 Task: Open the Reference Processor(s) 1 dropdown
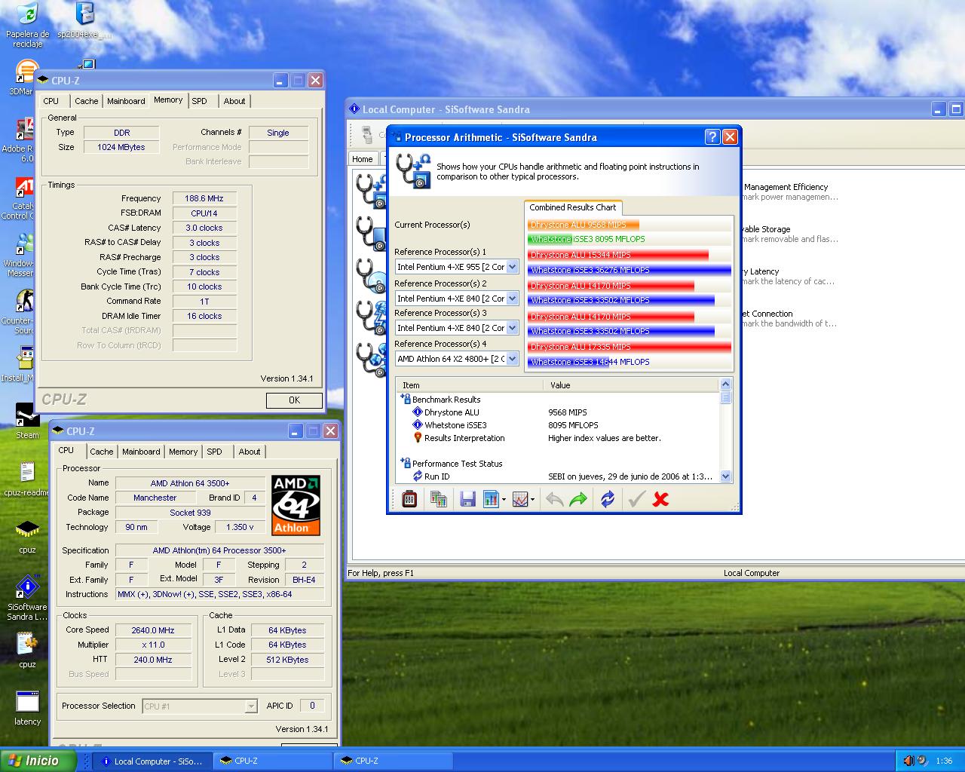(512, 267)
